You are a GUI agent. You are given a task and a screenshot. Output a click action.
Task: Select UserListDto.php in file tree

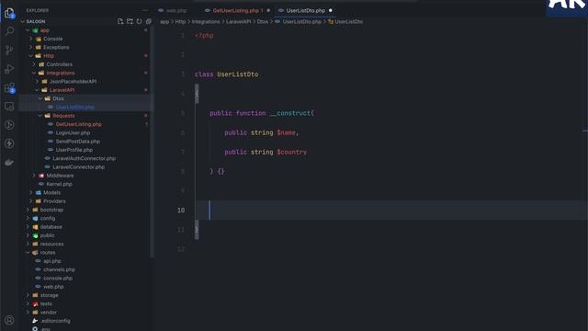74,107
